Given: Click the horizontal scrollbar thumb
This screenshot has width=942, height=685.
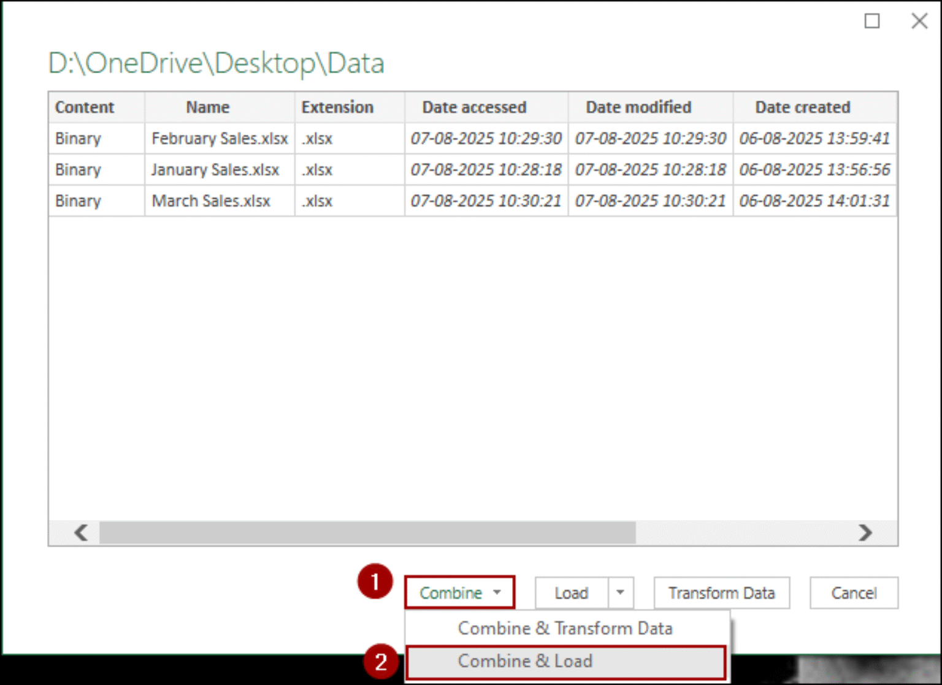Looking at the screenshot, I should coord(368,533).
